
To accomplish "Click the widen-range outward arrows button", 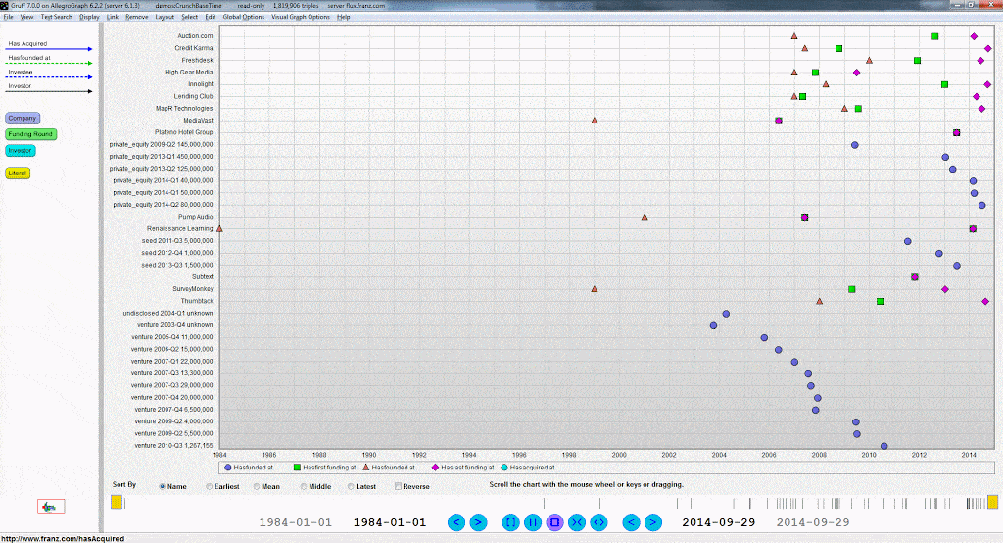I will [598, 522].
